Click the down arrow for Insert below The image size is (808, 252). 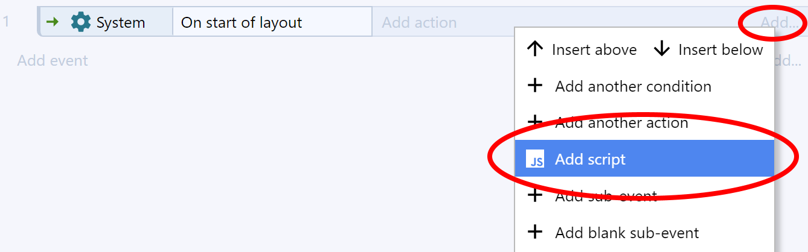(x=662, y=49)
